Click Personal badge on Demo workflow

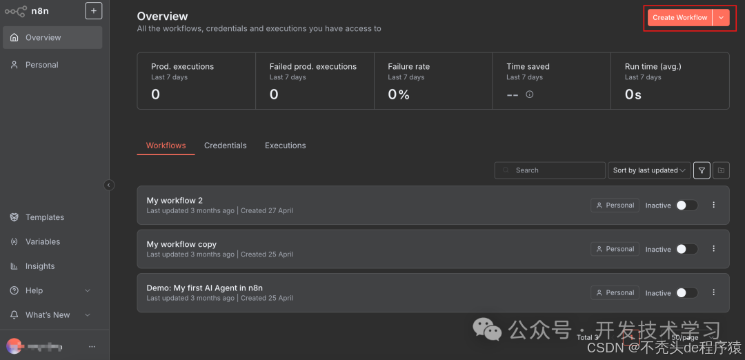[x=615, y=292]
